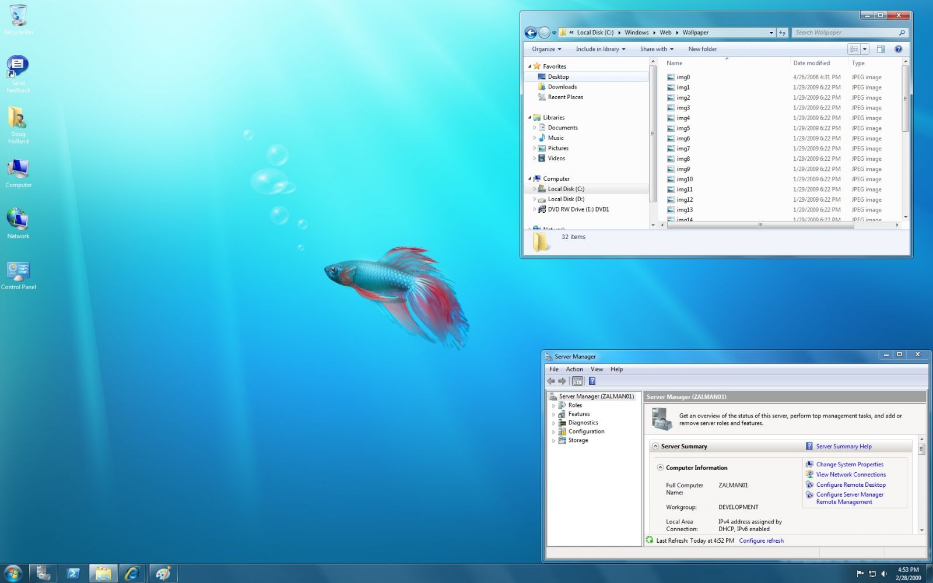
Task: Open the Share with dropdown
Action: (x=657, y=49)
